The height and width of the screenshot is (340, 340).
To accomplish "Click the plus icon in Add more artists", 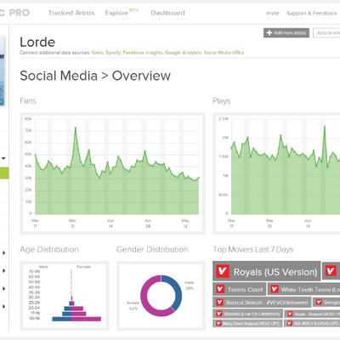I will click(269, 33).
